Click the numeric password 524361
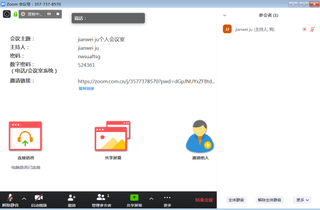The image size is (320, 210). (86, 65)
